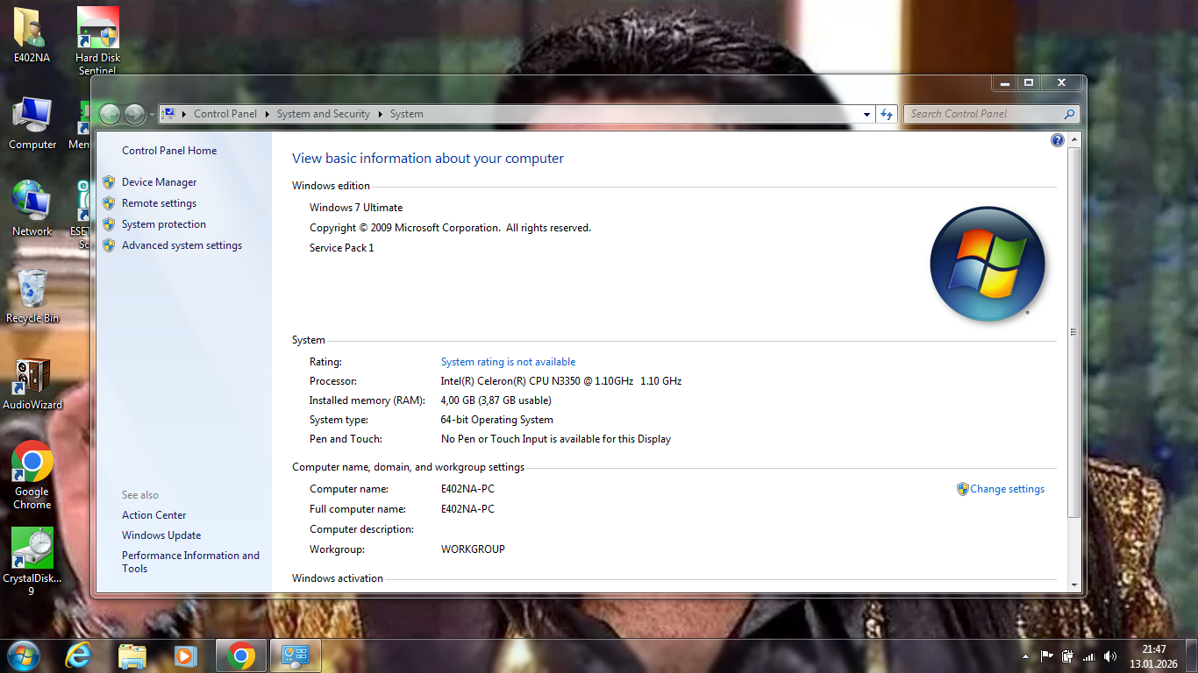Click the page heading View basic information
Image resolution: width=1198 pixels, height=673 pixels.
tap(428, 159)
